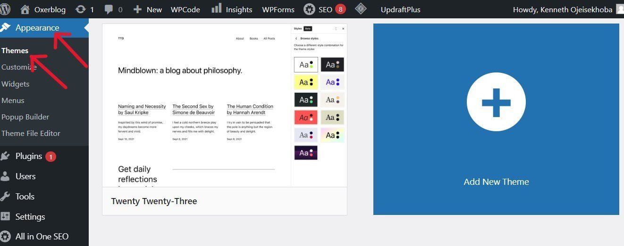Open WPCode in the admin bar
The width and height of the screenshot is (624, 246).
tap(185, 9)
